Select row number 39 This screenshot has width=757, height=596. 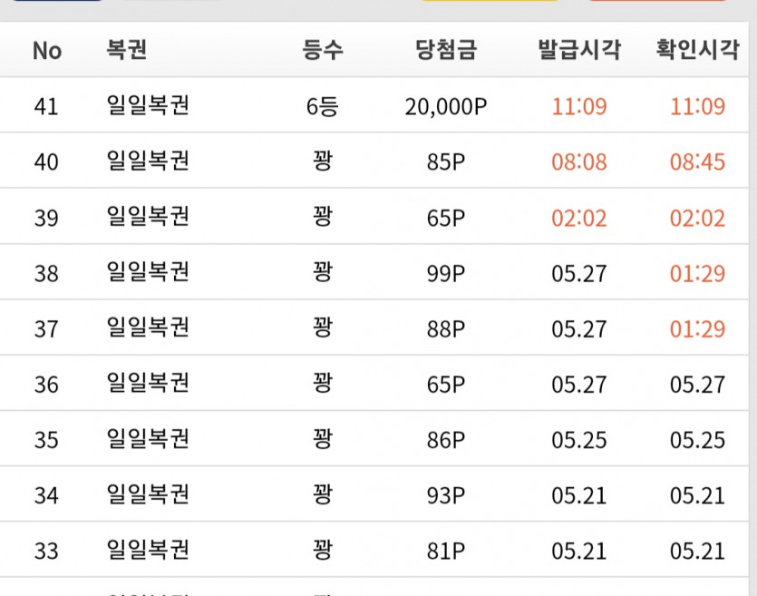pyautogui.click(x=46, y=218)
